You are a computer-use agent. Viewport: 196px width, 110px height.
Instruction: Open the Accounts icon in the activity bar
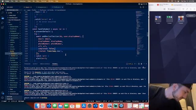click(2, 93)
